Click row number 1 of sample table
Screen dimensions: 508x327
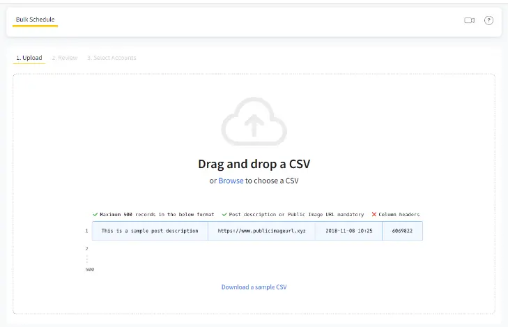(x=86, y=230)
